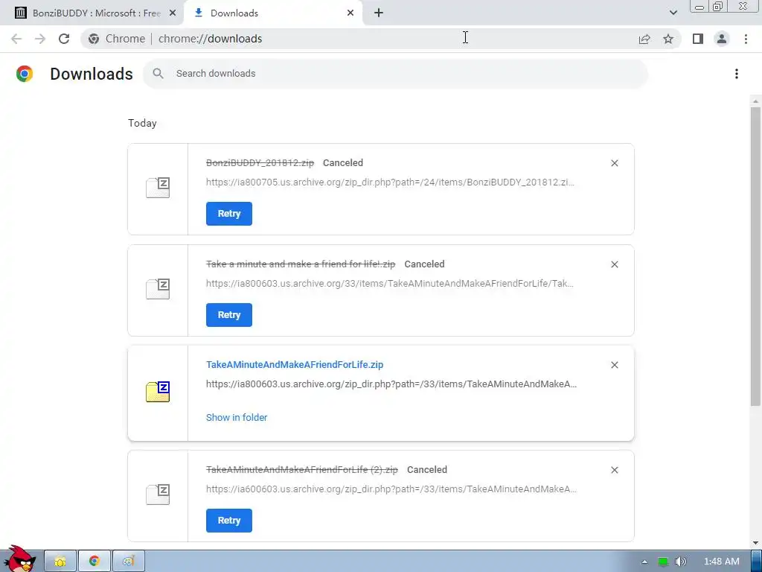This screenshot has width=762, height=572.
Task: Click the ia800705 BonziBUDDY_201812 source URL
Action: tap(390, 182)
